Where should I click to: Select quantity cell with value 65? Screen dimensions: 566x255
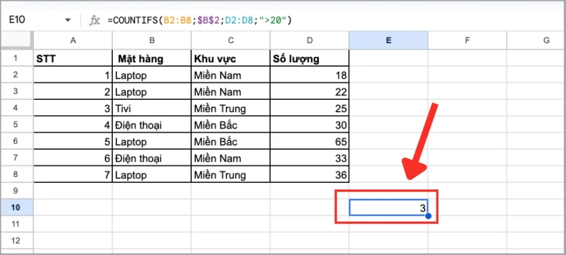pos(310,141)
